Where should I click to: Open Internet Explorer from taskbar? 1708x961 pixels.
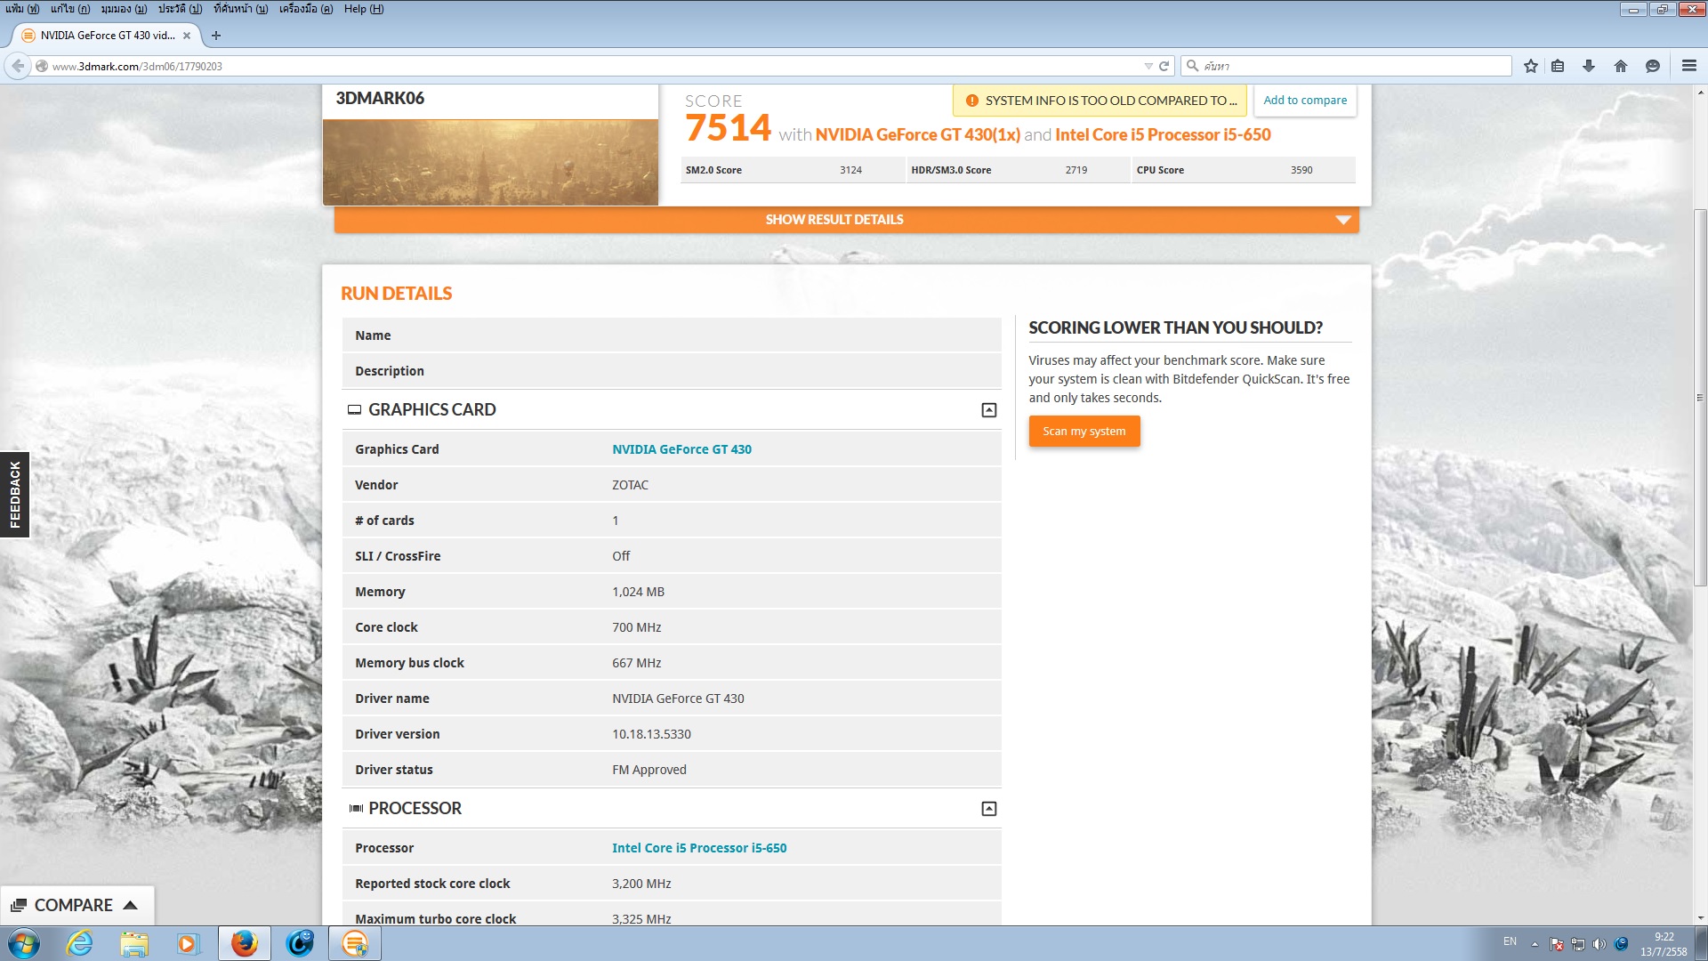(x=80, y=943)
